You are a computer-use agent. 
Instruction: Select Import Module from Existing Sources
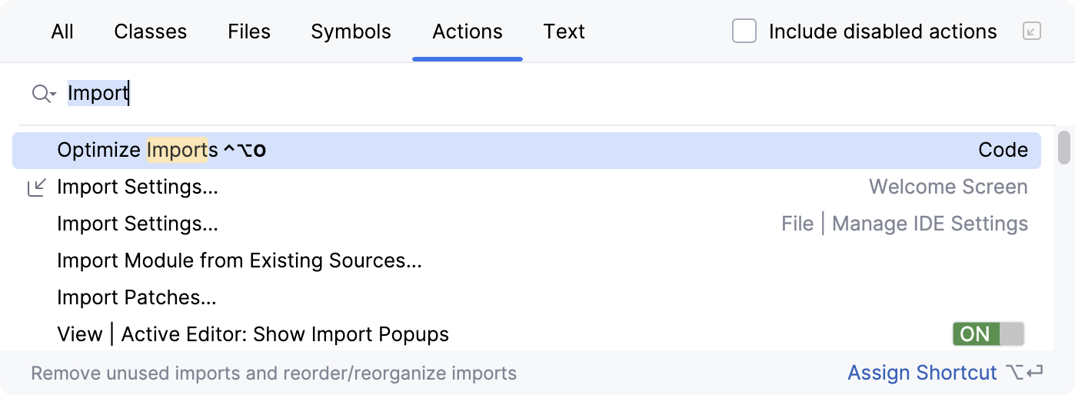click(x=239, y=261)
